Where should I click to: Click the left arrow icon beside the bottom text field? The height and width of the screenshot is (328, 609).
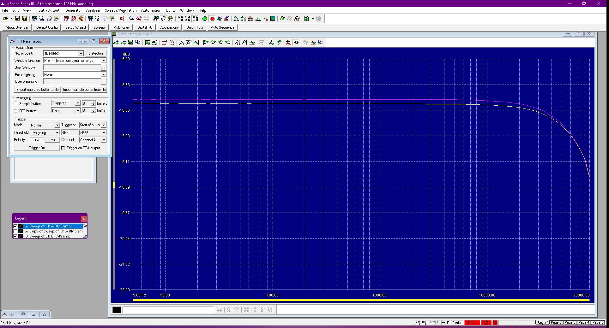pos(219,310)
